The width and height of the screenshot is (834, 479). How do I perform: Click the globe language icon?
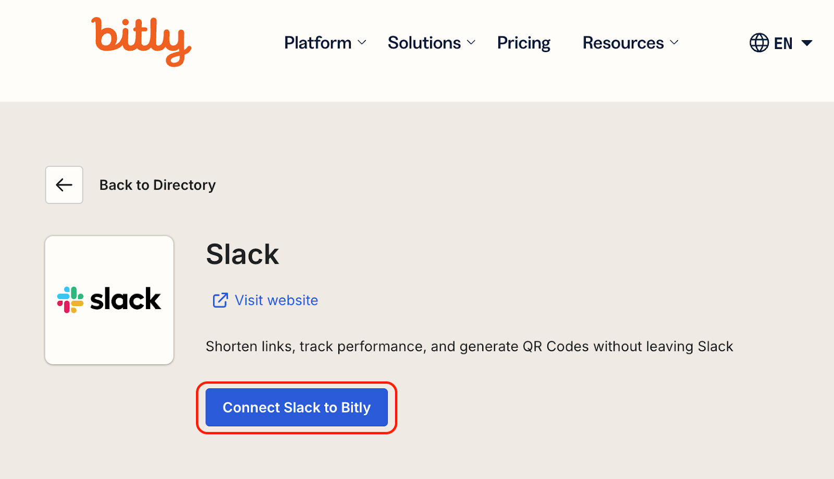click(758, 43)
